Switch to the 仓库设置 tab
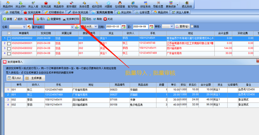259x135 pixels. click(143, 12)
